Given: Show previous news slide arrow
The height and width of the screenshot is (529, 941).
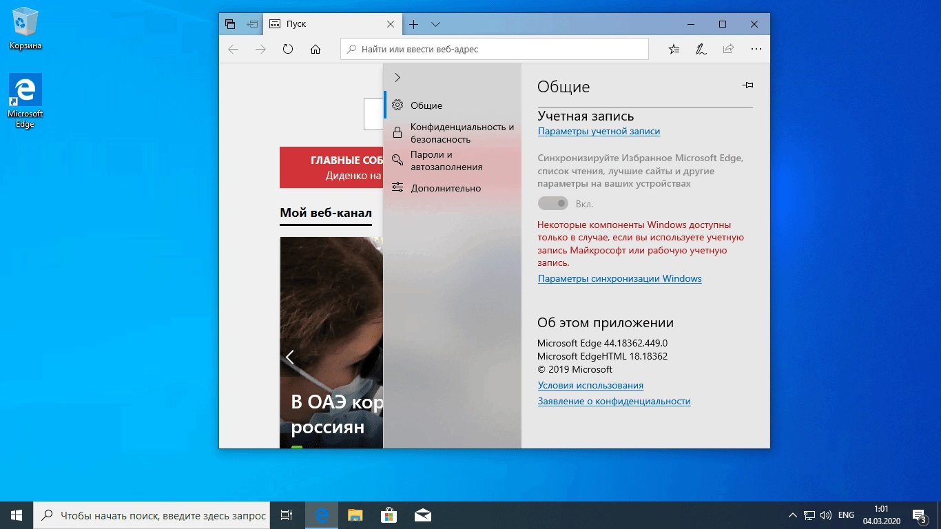Looking at the screenshot, I should click(x=290, y=357).
